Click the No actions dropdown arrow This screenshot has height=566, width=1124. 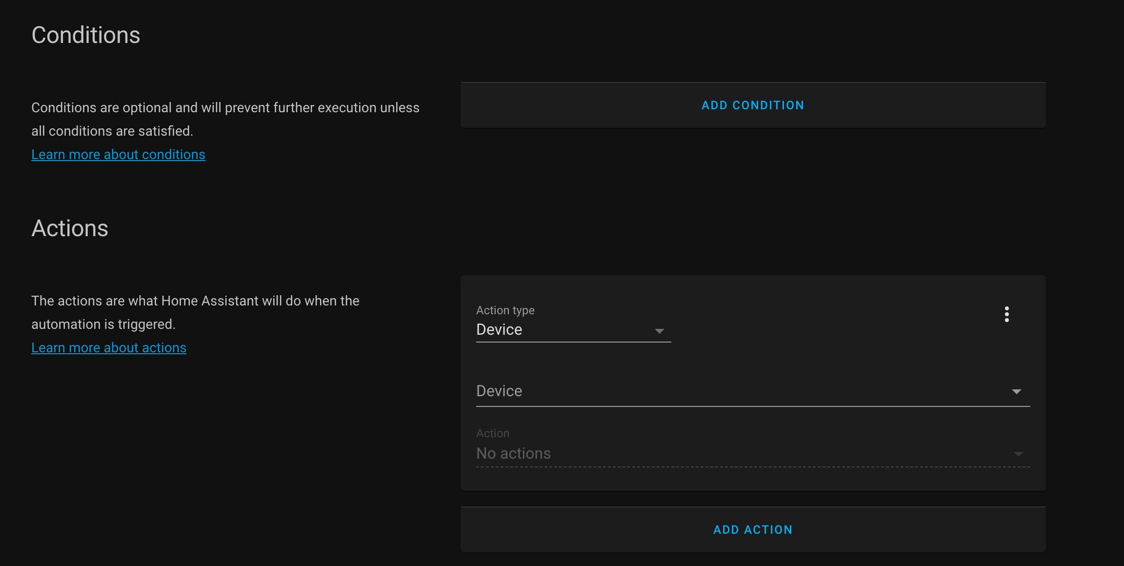click(x=1018, y=454)
